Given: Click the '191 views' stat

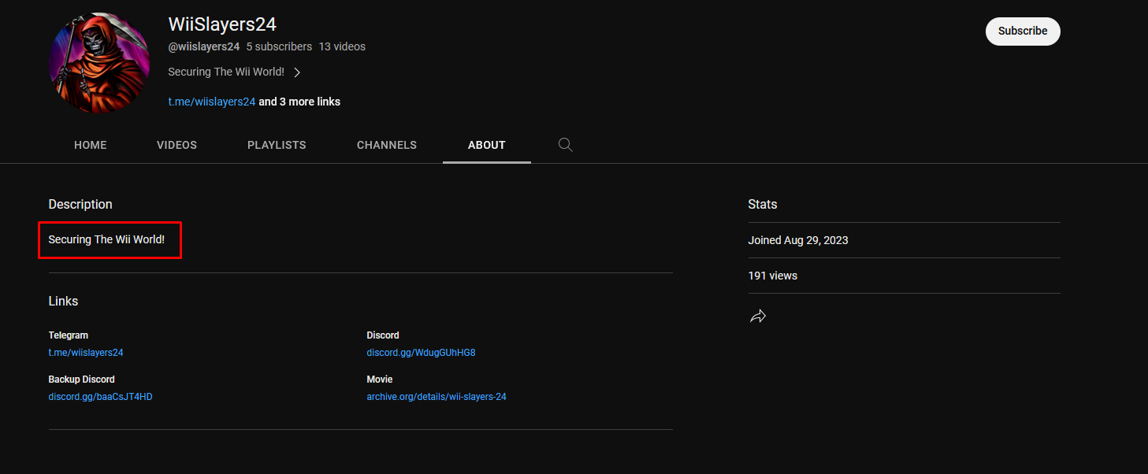Looking at the screenshot, I should pos(773,276).
